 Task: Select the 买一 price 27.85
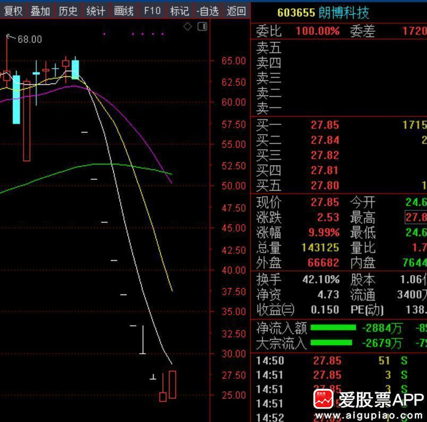[x=325, y=125]
